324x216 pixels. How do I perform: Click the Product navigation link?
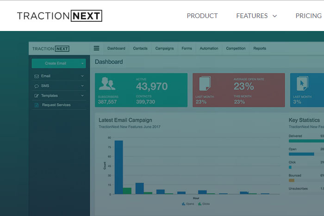[202, 16]
